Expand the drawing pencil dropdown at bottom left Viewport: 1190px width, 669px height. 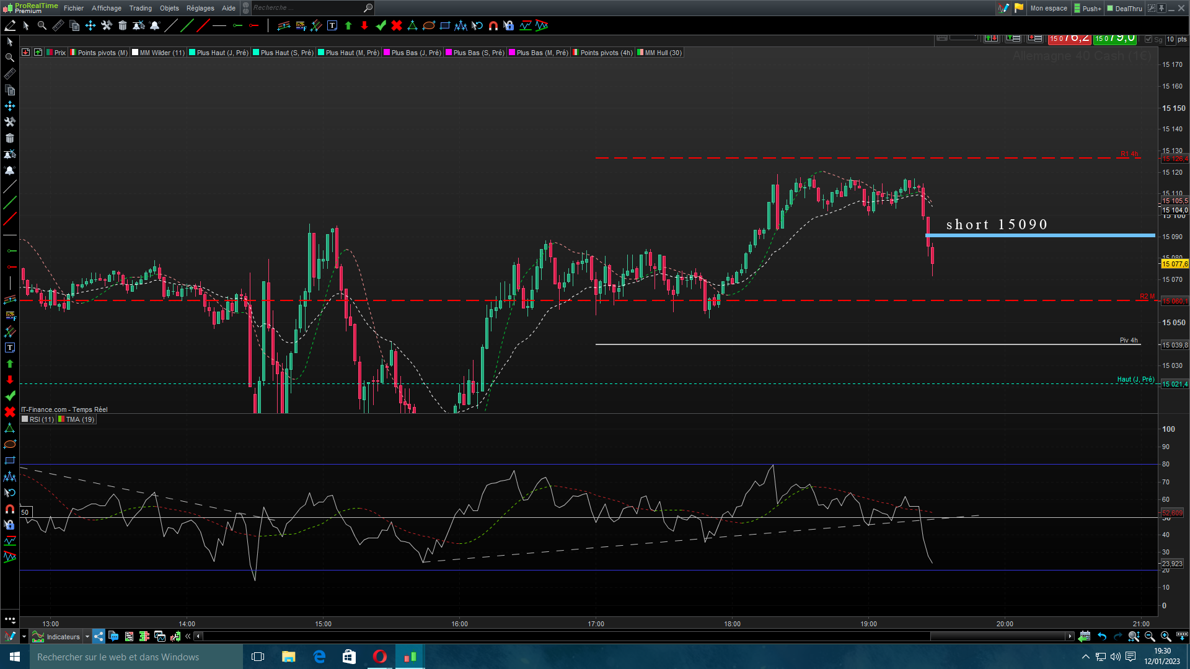[x=24, y=636]
